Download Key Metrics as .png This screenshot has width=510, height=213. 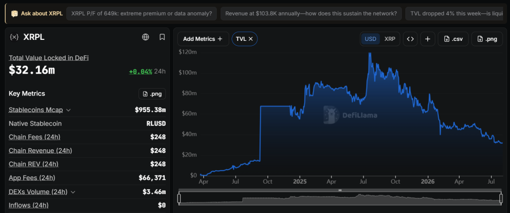click(x=152, y=94)
